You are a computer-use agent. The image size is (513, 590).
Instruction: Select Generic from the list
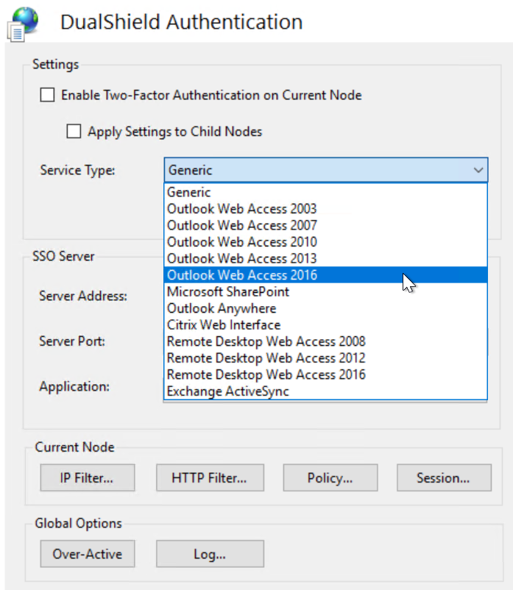click(189, 192)
